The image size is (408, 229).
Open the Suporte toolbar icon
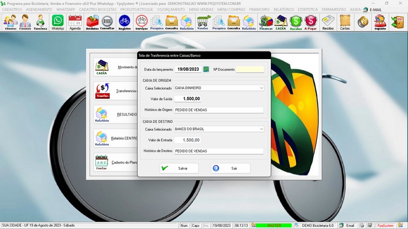point(379,22)
